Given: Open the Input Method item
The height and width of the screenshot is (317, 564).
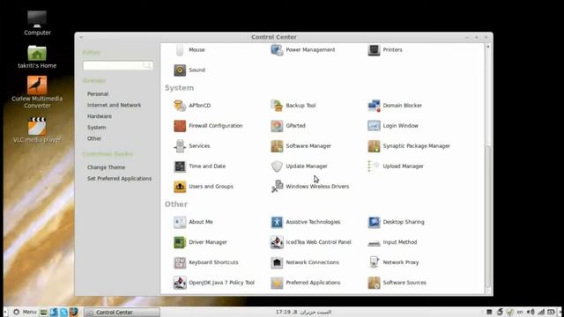Looking at the screenshot, I should 392,242.
